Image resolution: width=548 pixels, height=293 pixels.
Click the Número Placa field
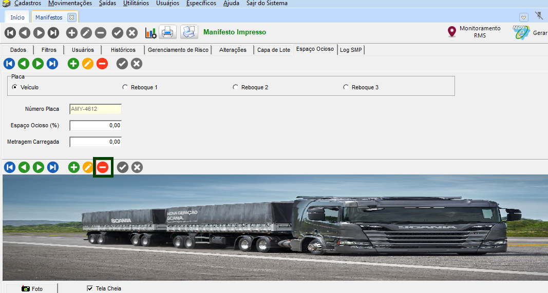96,109
